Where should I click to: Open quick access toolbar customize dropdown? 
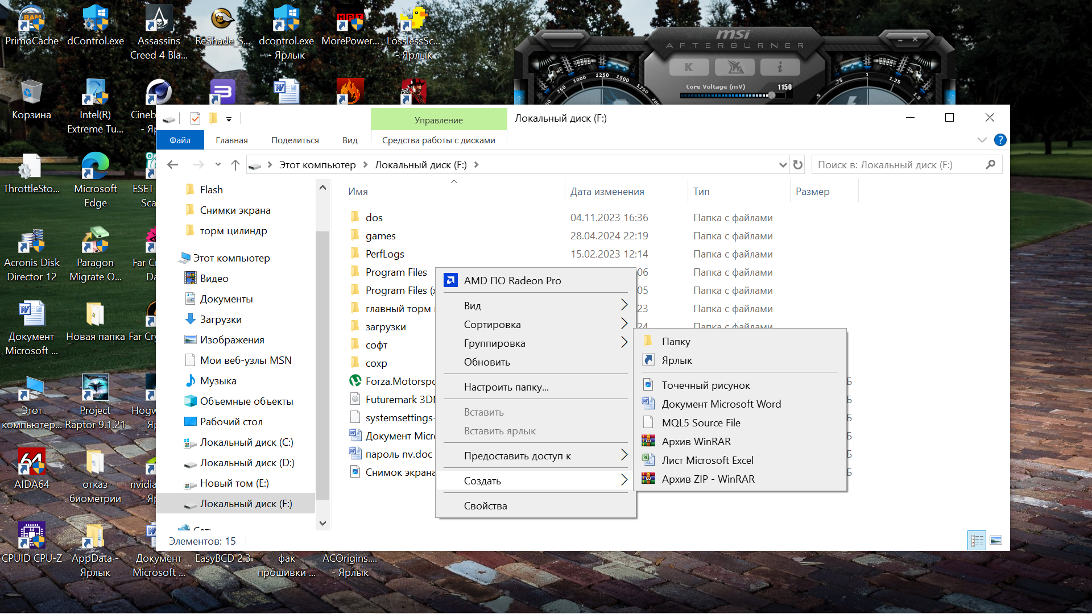tap(229, 119)
